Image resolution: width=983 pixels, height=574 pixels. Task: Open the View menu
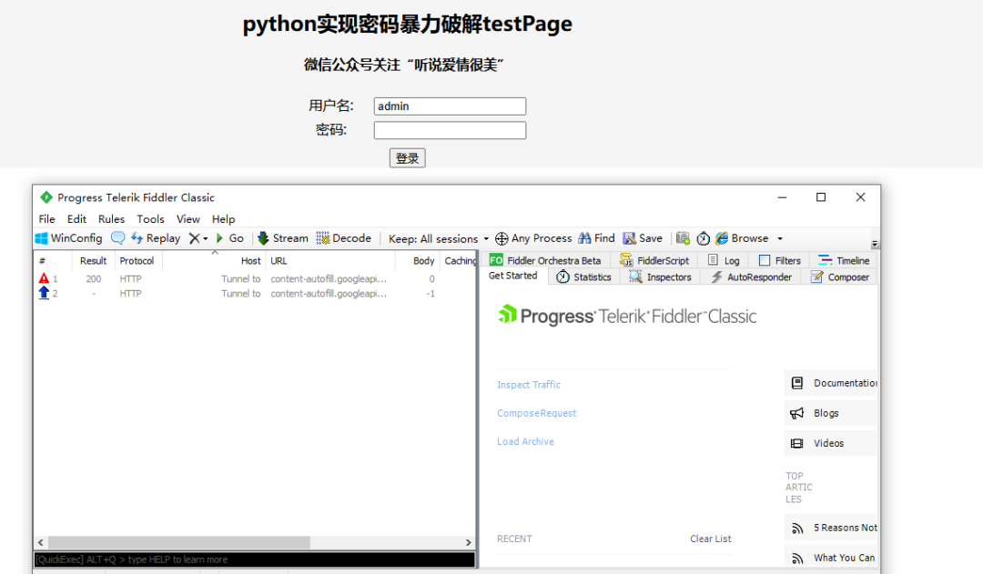[x=188, y=218]
